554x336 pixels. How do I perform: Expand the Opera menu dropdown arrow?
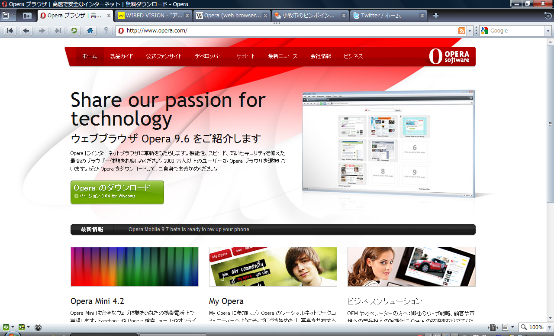pyautogui.click(x=13, y=16)
